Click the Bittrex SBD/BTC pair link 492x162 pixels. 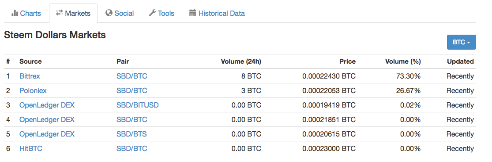click(x=132, y=76)
